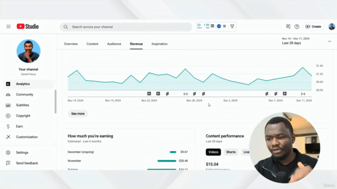The width and height of the screenshot is (337, 189).
Task: Click the Nov 19, 2024 axis date
Action: [x=113, y=100]
